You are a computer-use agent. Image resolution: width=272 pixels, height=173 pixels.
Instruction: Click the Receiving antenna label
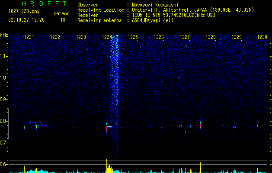point(99,20)
